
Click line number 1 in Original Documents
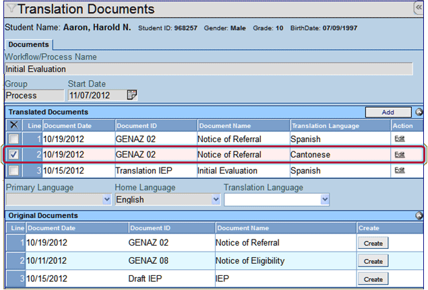tap(16, 243)
